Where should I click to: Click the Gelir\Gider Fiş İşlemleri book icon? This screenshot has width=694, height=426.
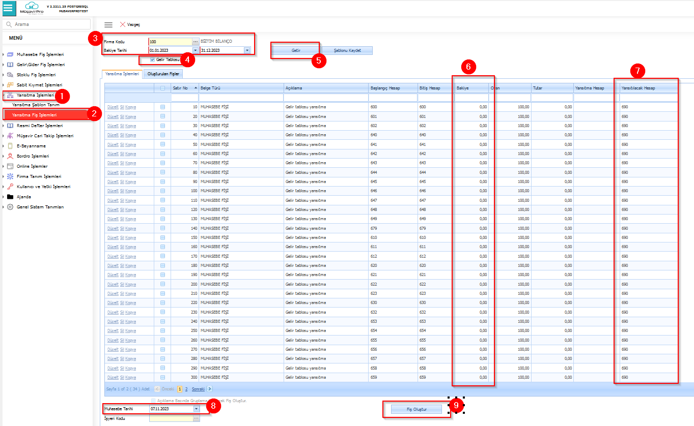click(x=10, y=65)
